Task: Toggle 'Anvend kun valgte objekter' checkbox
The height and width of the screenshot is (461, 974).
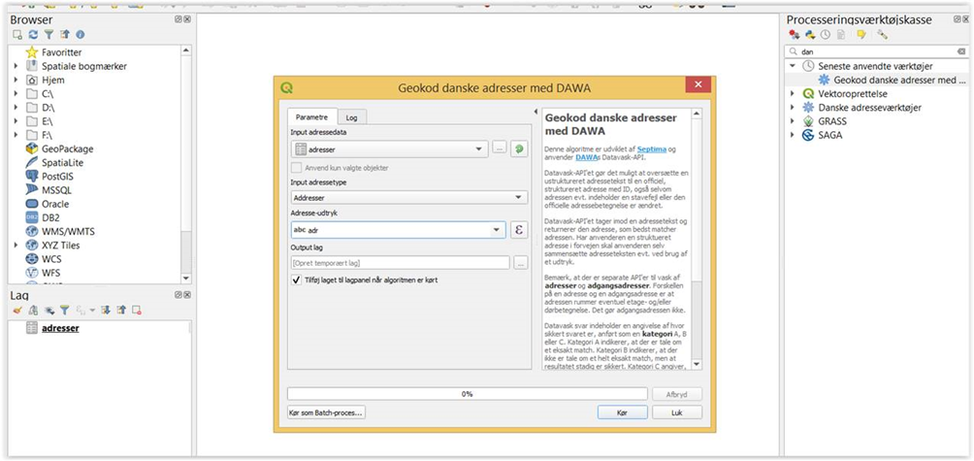Action: [x=297, y=168]
